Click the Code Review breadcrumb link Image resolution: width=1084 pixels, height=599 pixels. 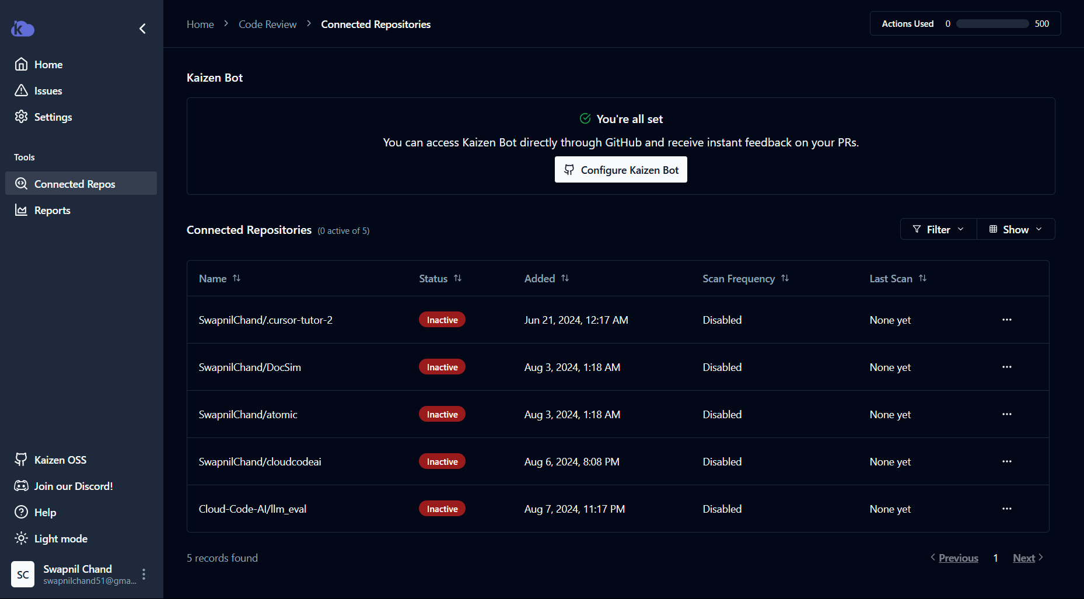coord(267,24)
